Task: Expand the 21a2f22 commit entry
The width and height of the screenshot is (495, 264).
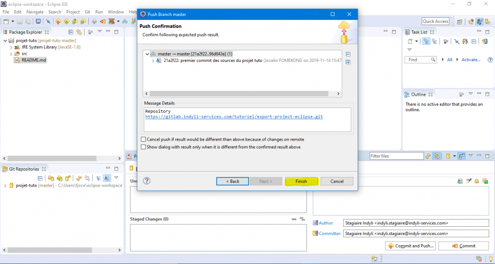Action: [153, 60]
